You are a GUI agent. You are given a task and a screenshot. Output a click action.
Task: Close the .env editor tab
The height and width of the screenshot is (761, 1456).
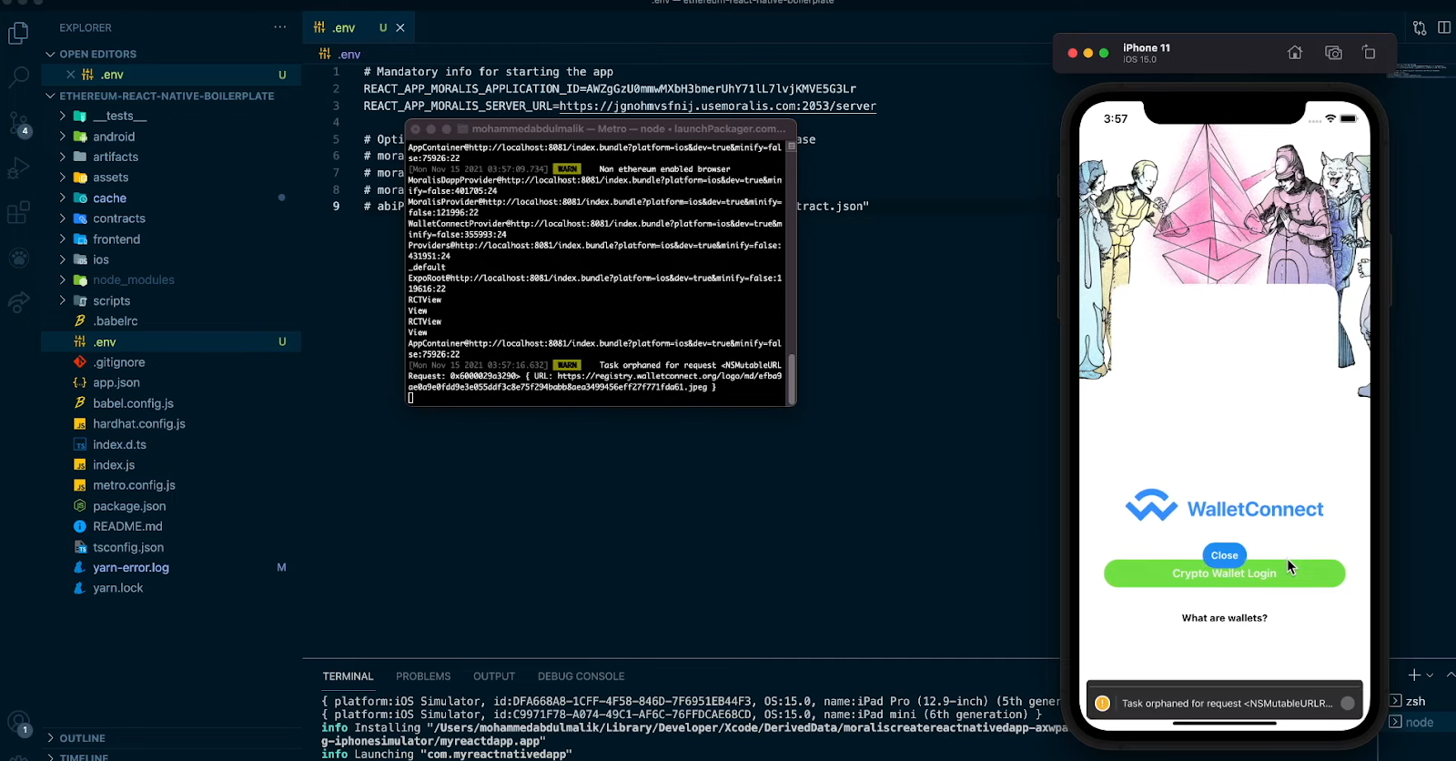click(400, 28)
